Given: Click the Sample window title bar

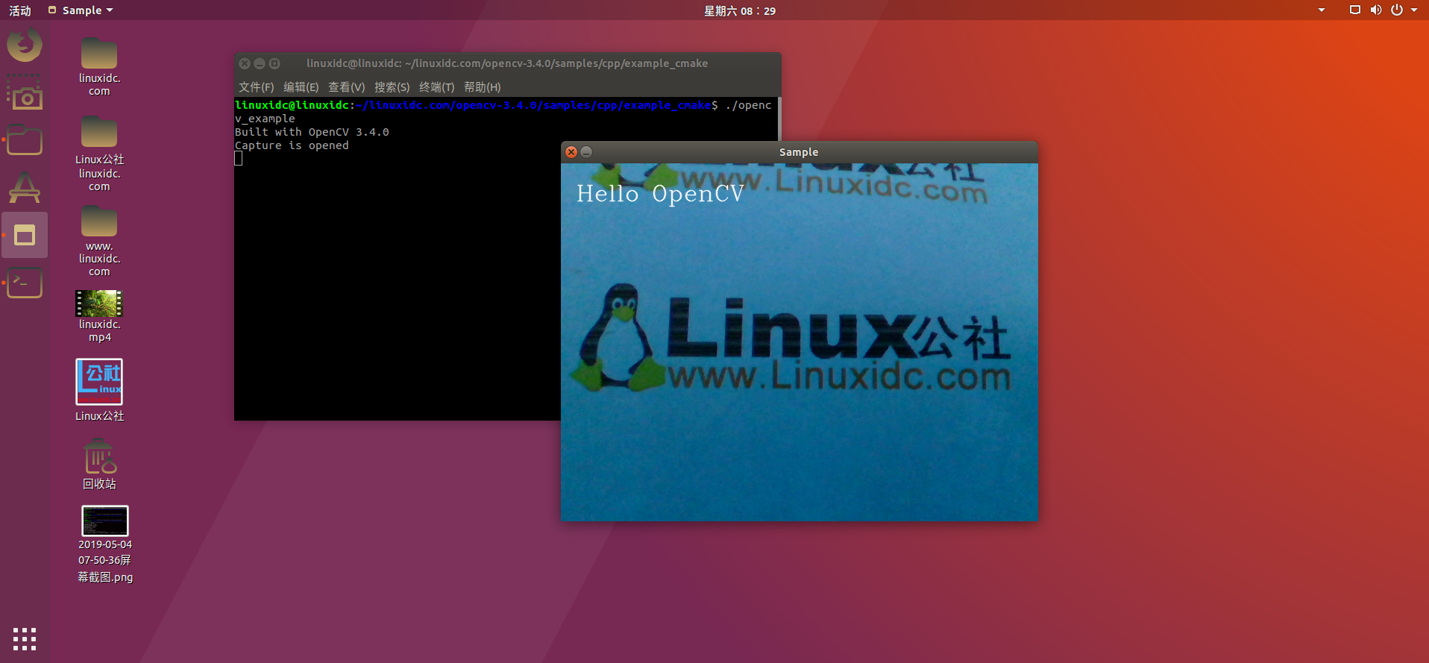Looking at the screenshot, I should pos(799,152).
